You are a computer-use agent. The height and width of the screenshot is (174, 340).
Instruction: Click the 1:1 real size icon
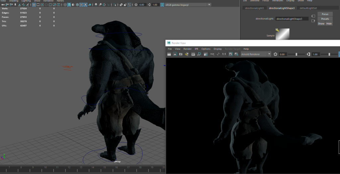(224, 54)
